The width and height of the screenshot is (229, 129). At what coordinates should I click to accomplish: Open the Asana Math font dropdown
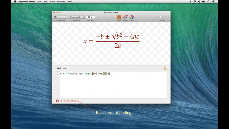[x=77, y=17]
